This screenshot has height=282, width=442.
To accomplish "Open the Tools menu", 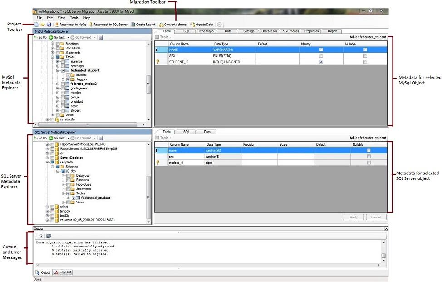I will point(74,18).
